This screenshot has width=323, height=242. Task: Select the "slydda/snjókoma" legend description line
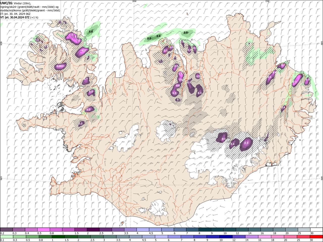[x=30, y=10]
